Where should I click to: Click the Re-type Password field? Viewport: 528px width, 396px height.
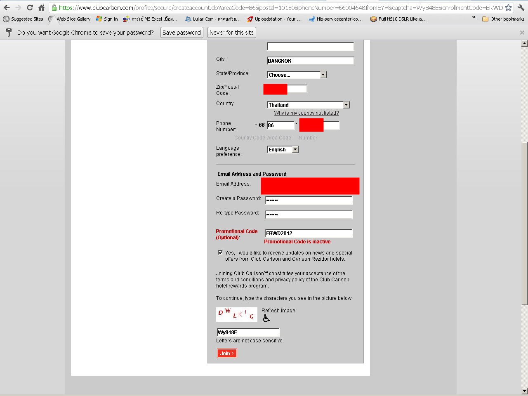(309, 214)
